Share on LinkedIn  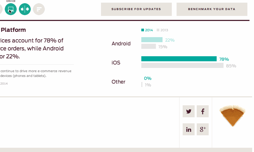pyautogui.click(x=189, y=129)
